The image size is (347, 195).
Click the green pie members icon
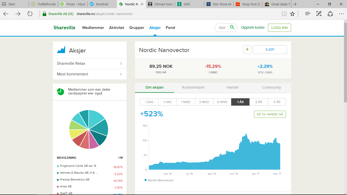[60, 92]
